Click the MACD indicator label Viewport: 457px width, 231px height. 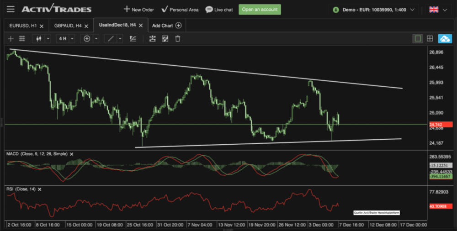click(x=37, y=154)
